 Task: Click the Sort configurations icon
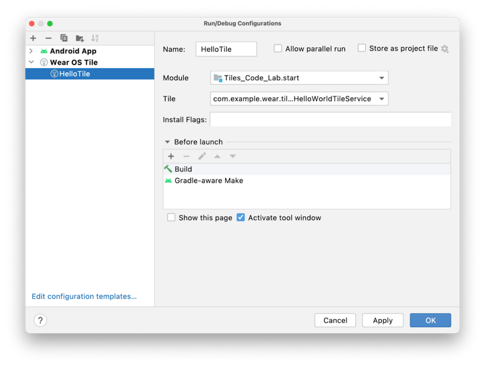pos(95,38)
